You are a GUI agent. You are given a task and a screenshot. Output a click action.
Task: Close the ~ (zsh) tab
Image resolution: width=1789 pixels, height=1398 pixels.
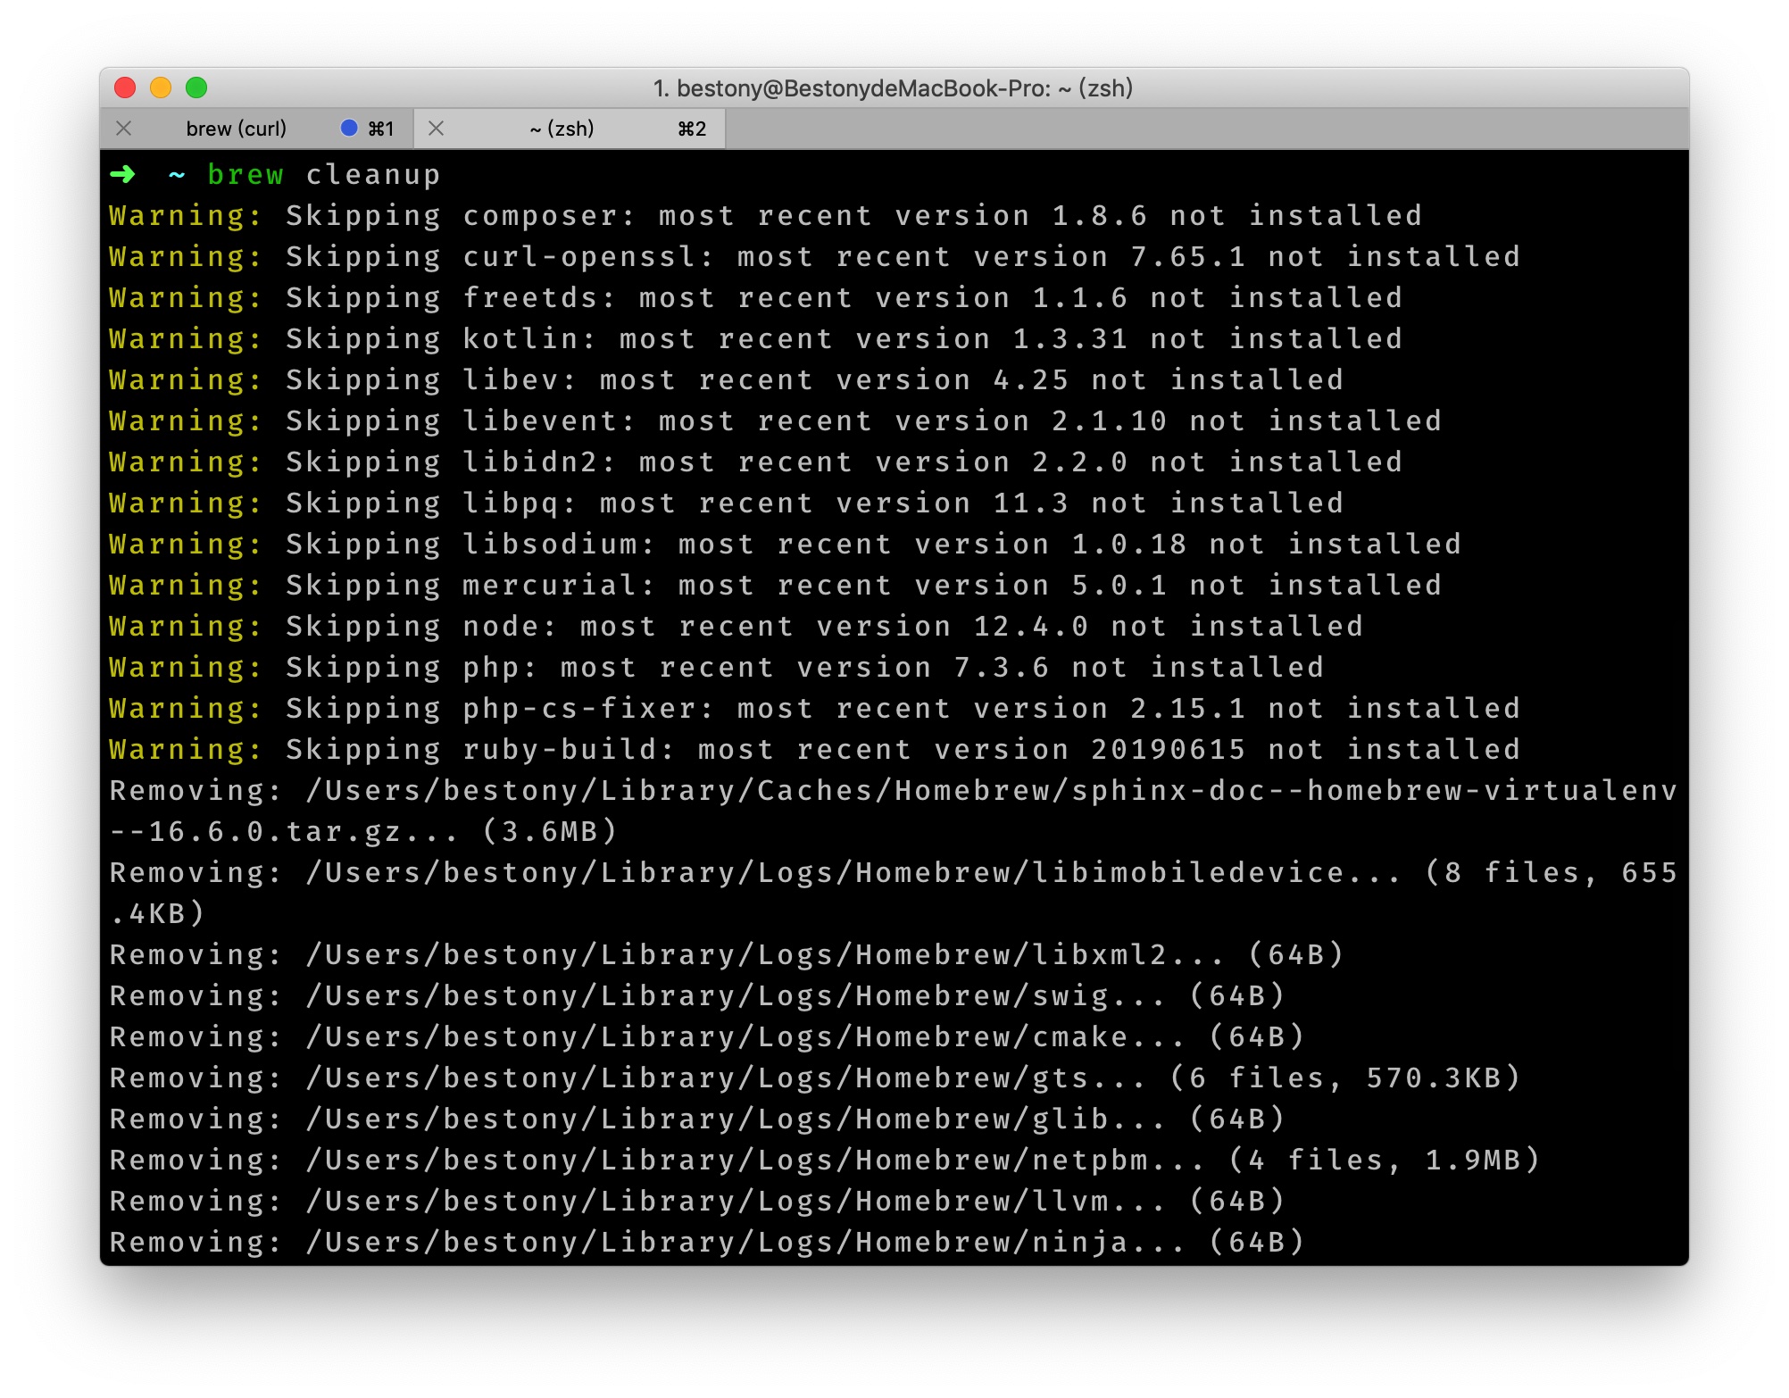436,129
